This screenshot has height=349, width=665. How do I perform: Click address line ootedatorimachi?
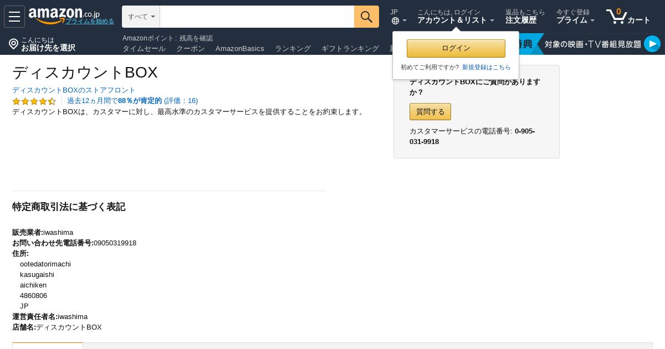(45, 264)
